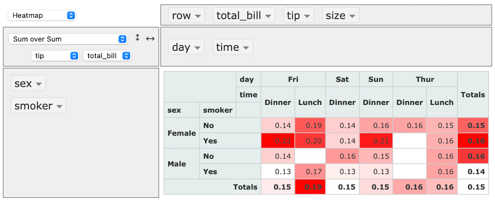495x203 pixels.
Task: Click the red 0.19 Totals cell
Action: (310, 187)
